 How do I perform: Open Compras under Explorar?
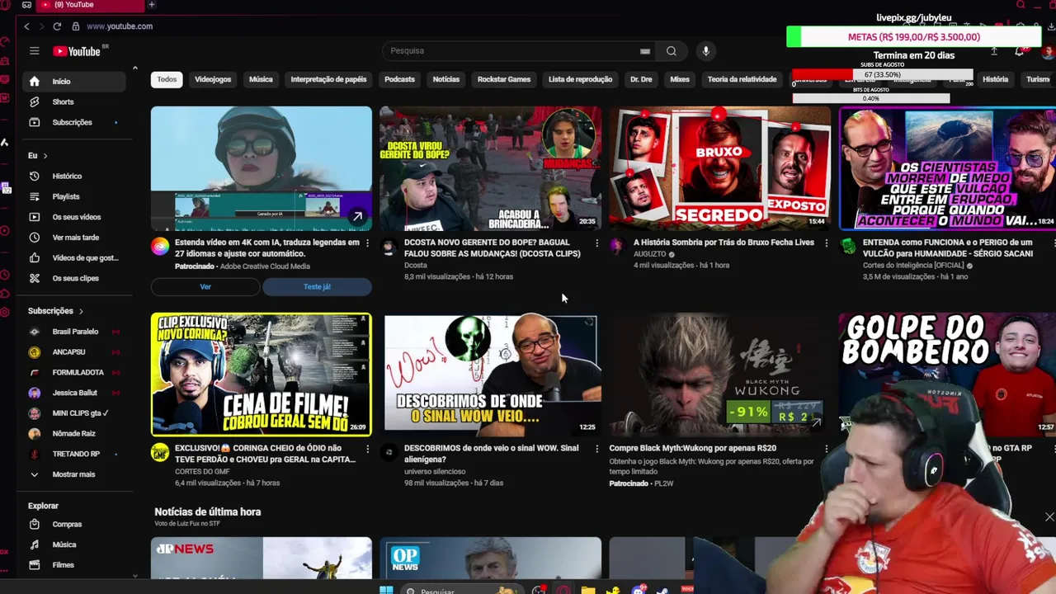tap(74, 524)
